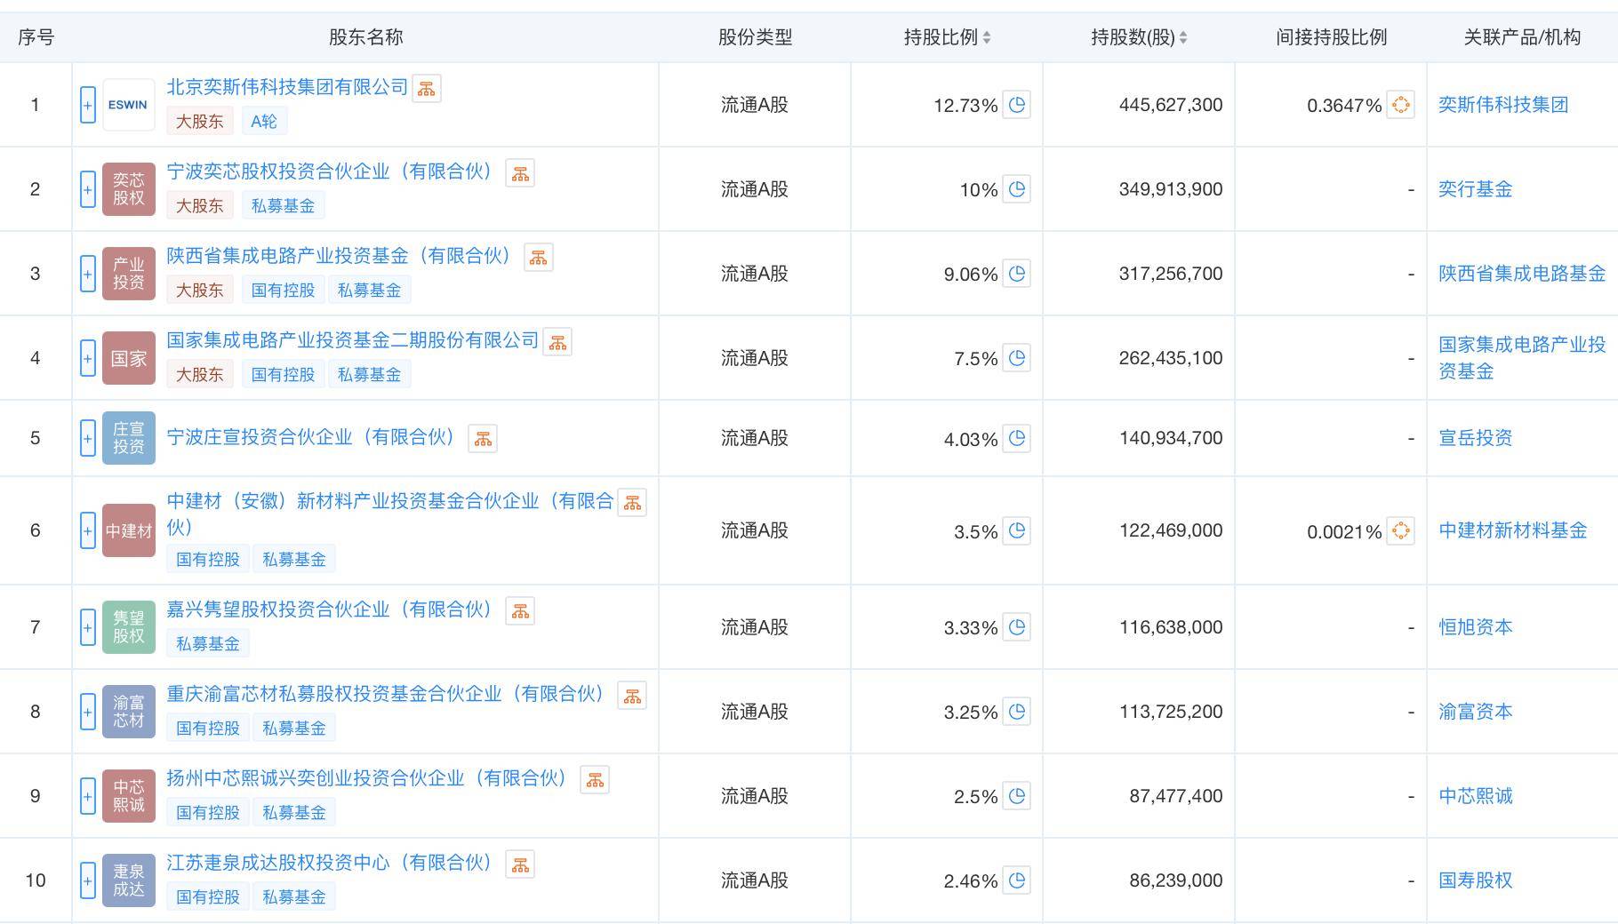Open equity structure icon for 北京奕斯伟科技集团有限公司
This screenshot has width=1618, height=924.
point(427,89)
